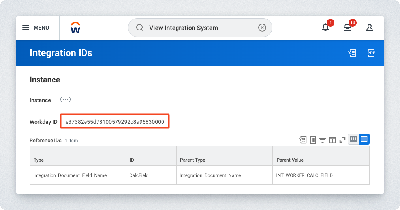Open the user profile icon
Viewport: 400px width, 210px height.
pos(370,28)
